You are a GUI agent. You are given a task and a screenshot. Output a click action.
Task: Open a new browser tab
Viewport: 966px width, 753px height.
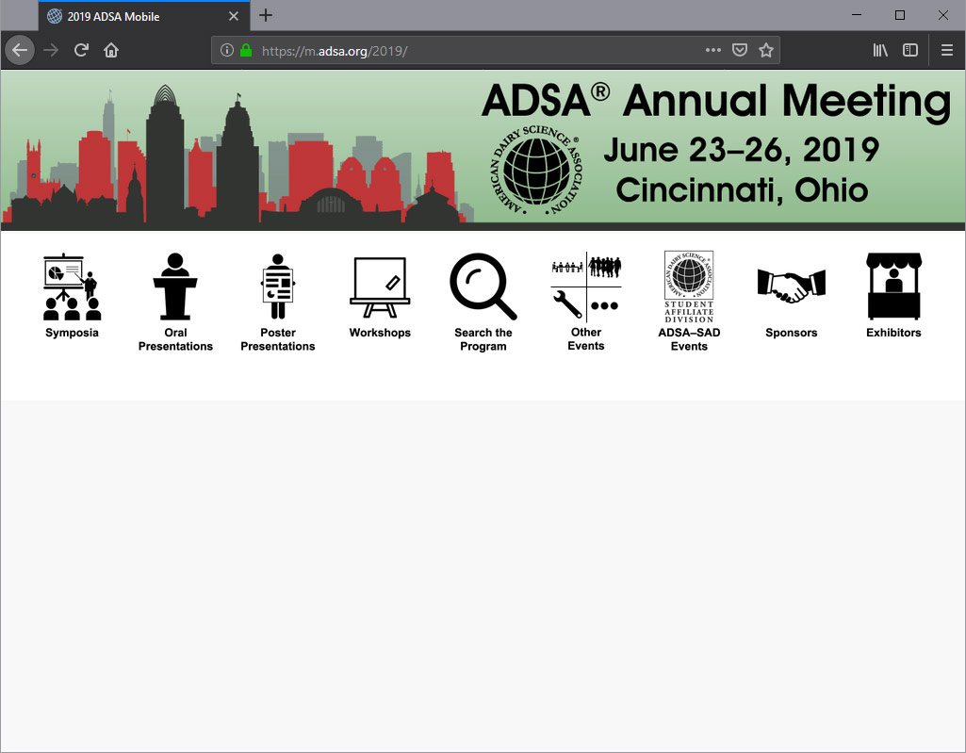266,15
